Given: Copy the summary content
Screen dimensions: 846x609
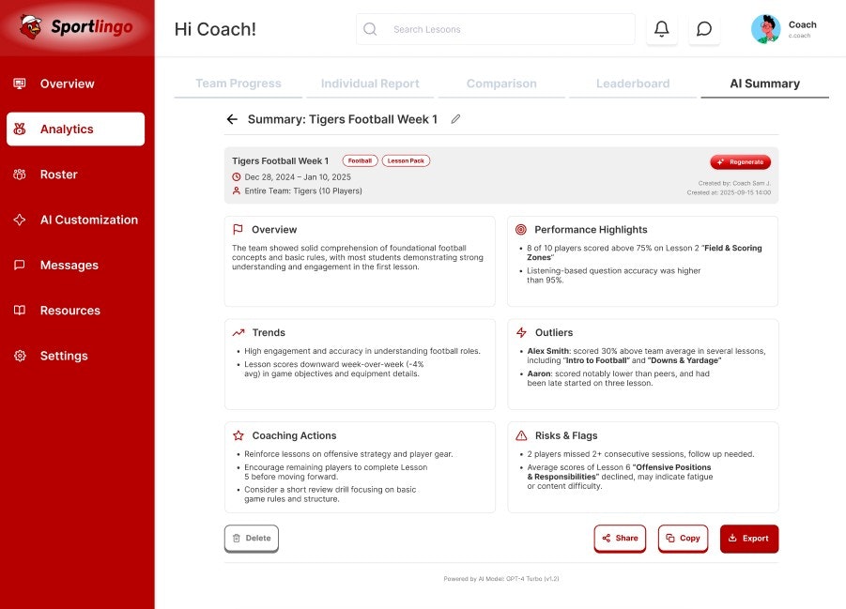Looking at the screenshot, I should point(683,539).
